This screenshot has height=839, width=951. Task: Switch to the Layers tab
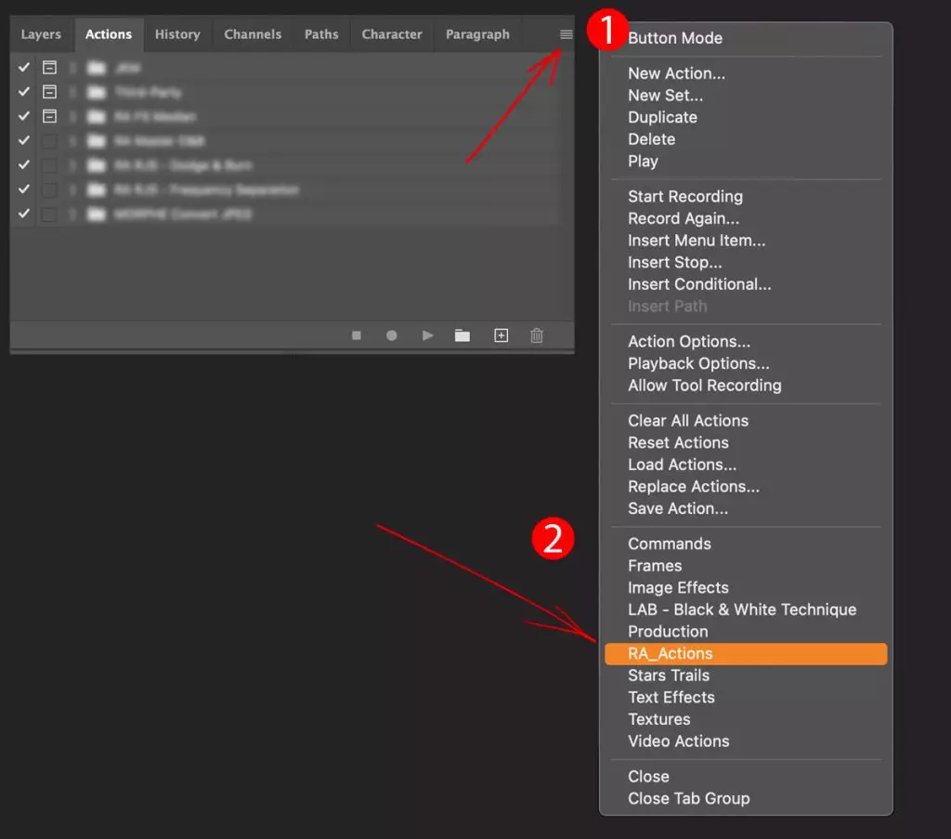click(x=41, y=34)
